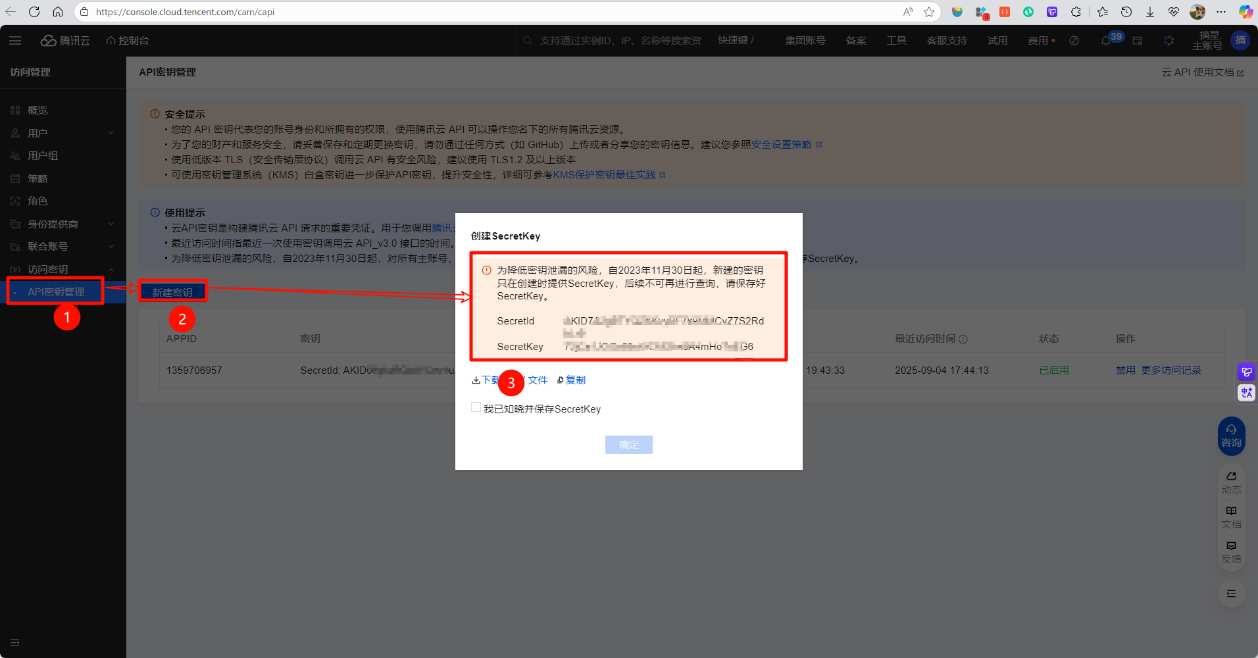Select the API密钥管理 sidebar item

click(55, 290)
